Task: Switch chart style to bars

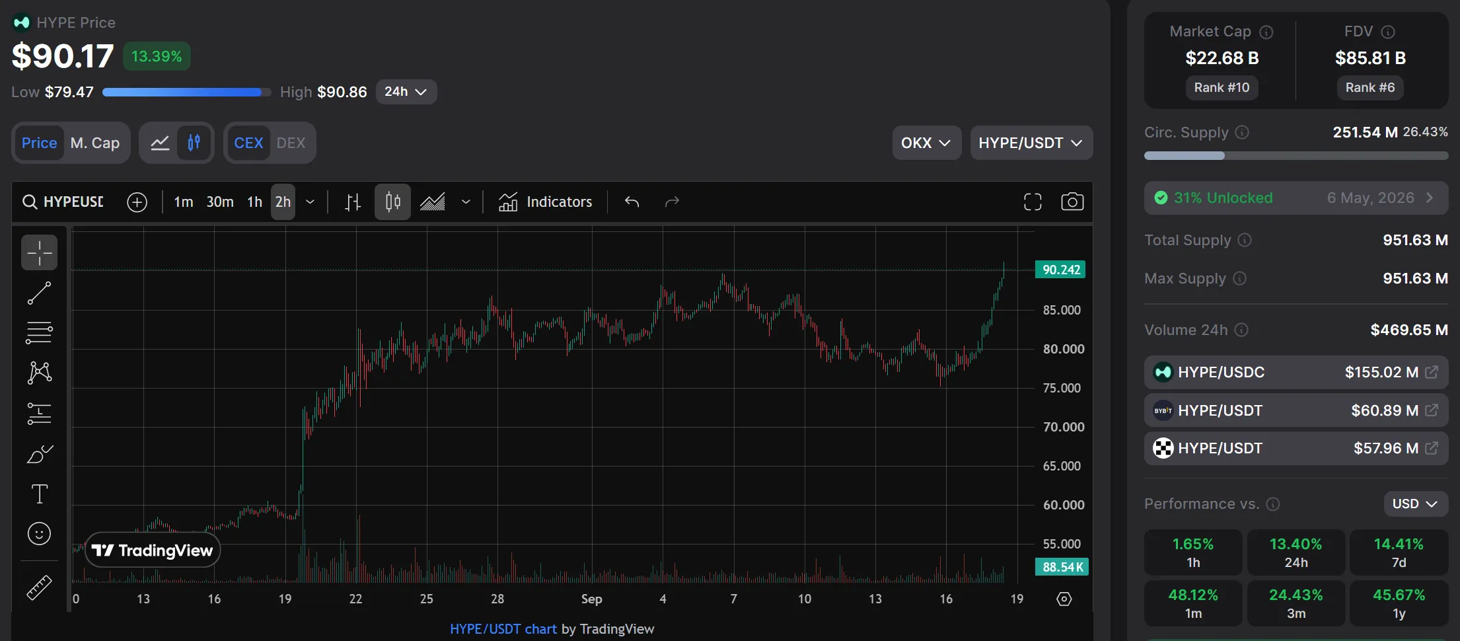Action: click(353, 202)
